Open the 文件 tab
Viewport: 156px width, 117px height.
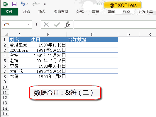9,12
